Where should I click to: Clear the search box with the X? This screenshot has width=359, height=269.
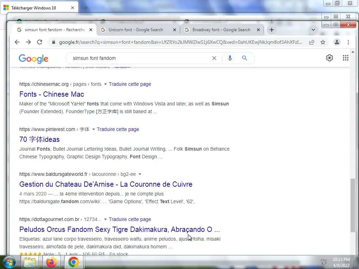tap(214, 58)
